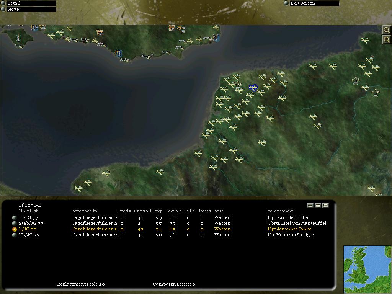Click the lit radio sphere for I./JG 77
Viewport: 392px width, 294px height.
click(x=15, y=229)
